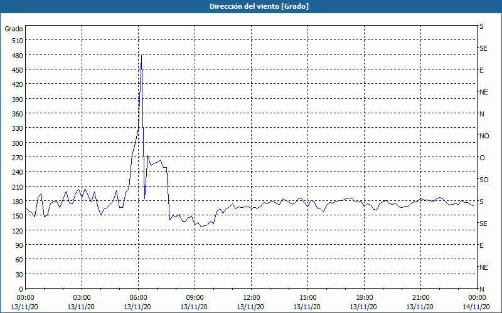502x313 pixels.
Task: Click the 06:00 time label
Action: pos(138,298)
